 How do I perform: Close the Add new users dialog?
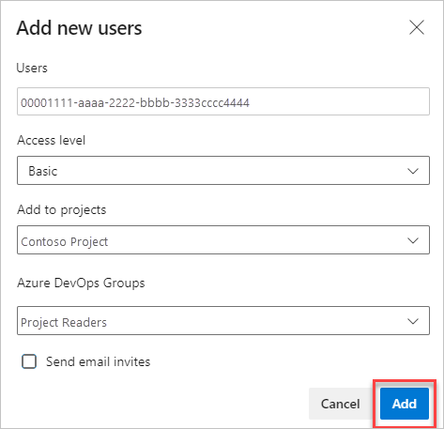pyautogui.click(x=417, y=27)
